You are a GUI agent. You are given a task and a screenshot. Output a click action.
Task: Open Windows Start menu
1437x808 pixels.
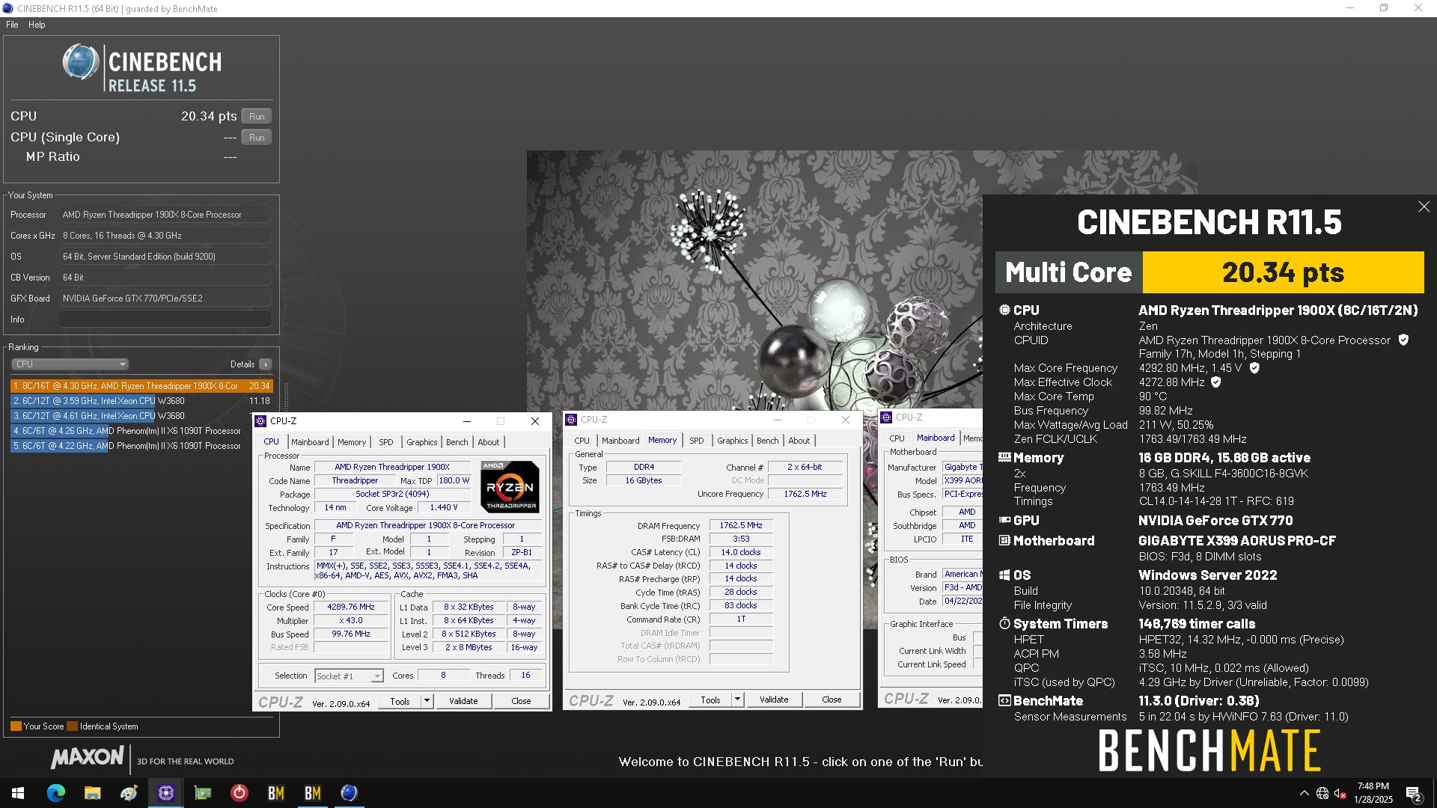(x=18, y=793)
